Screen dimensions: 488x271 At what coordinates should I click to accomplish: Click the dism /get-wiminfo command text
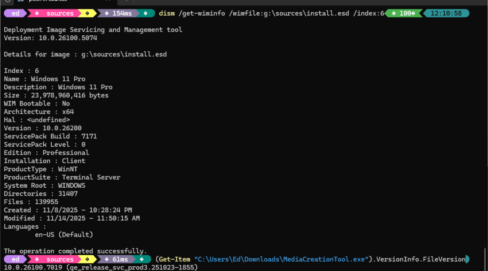[x=271, y=13]
